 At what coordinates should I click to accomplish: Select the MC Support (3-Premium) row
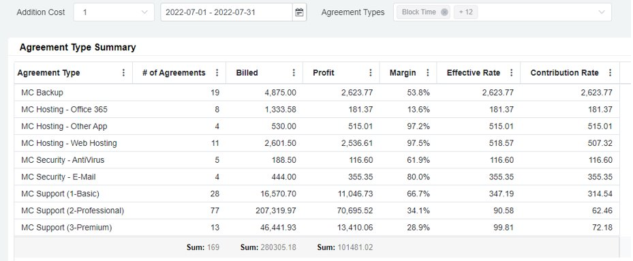click(317, 228)
